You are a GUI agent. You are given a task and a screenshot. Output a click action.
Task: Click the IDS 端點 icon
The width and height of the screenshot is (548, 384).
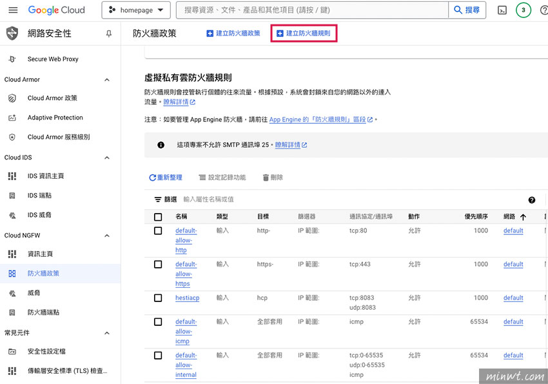tap(12, 196)
